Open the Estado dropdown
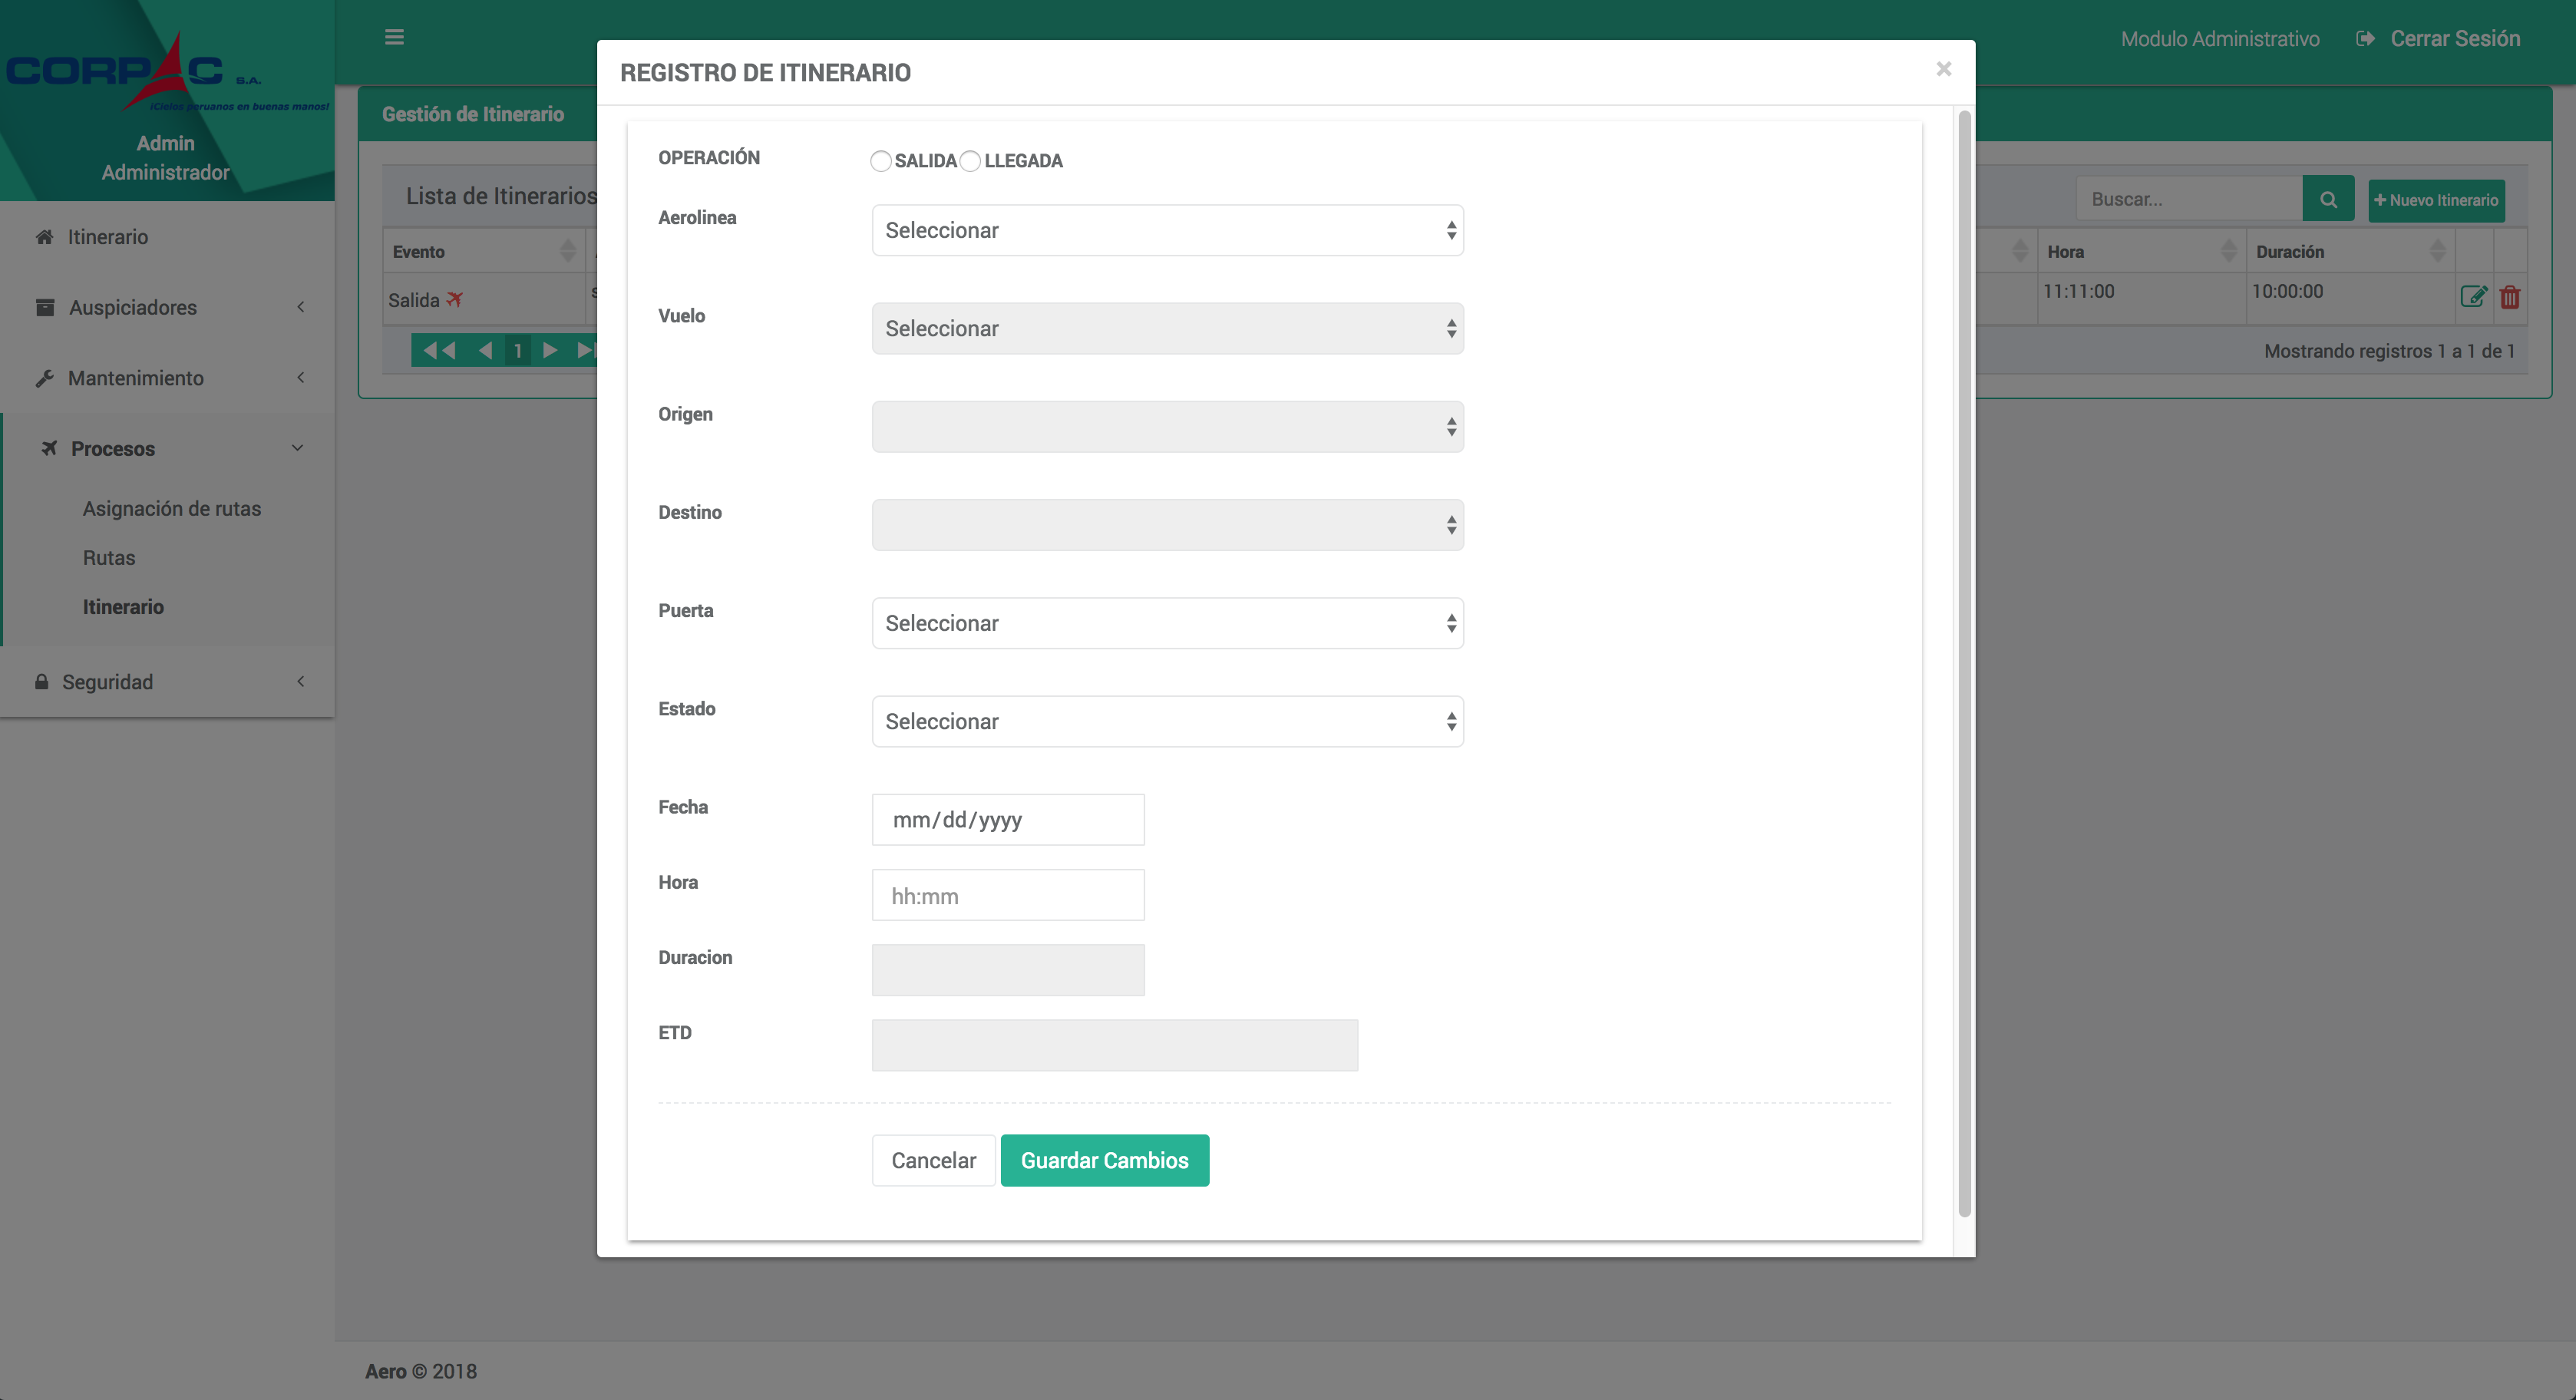The height and width of the screenshot is (1400, 2576). click(x=1167, y=721)
